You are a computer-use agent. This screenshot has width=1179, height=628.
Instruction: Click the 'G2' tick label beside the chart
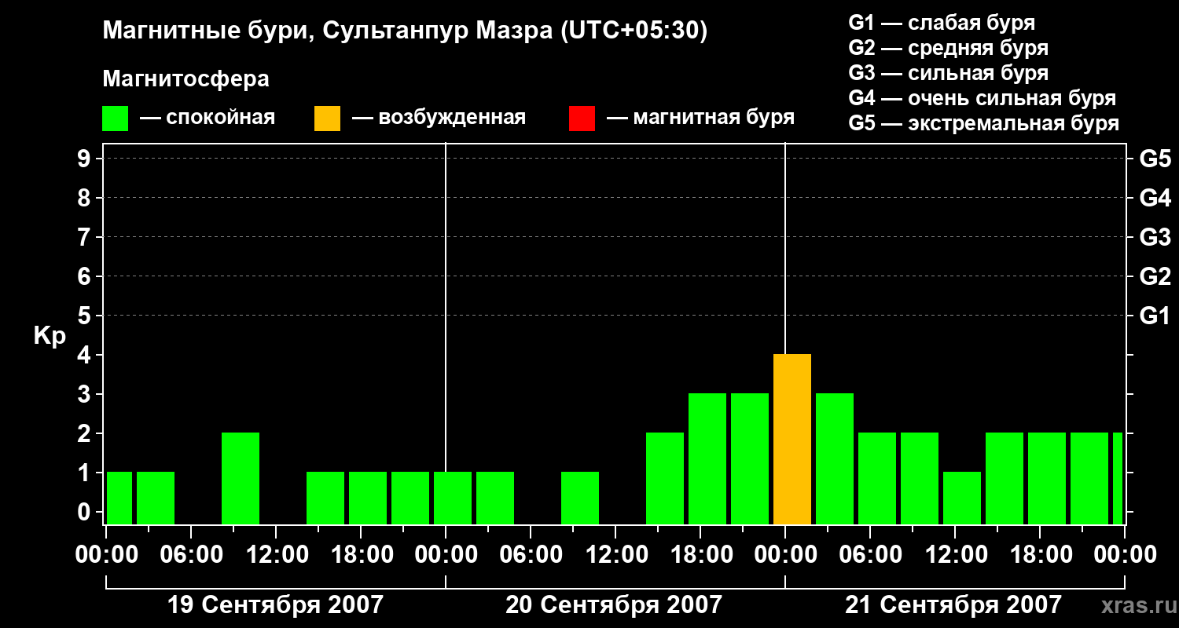click(1155, 276)
